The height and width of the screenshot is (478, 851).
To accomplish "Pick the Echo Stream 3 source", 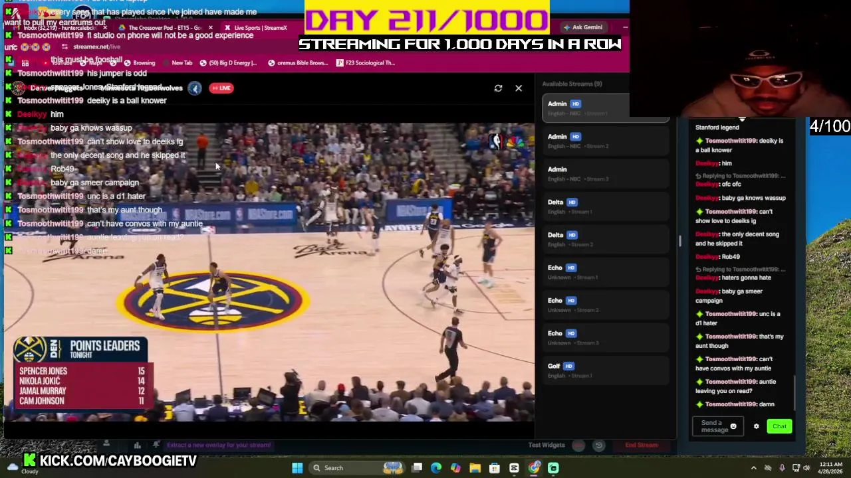I will click(606, 337).
